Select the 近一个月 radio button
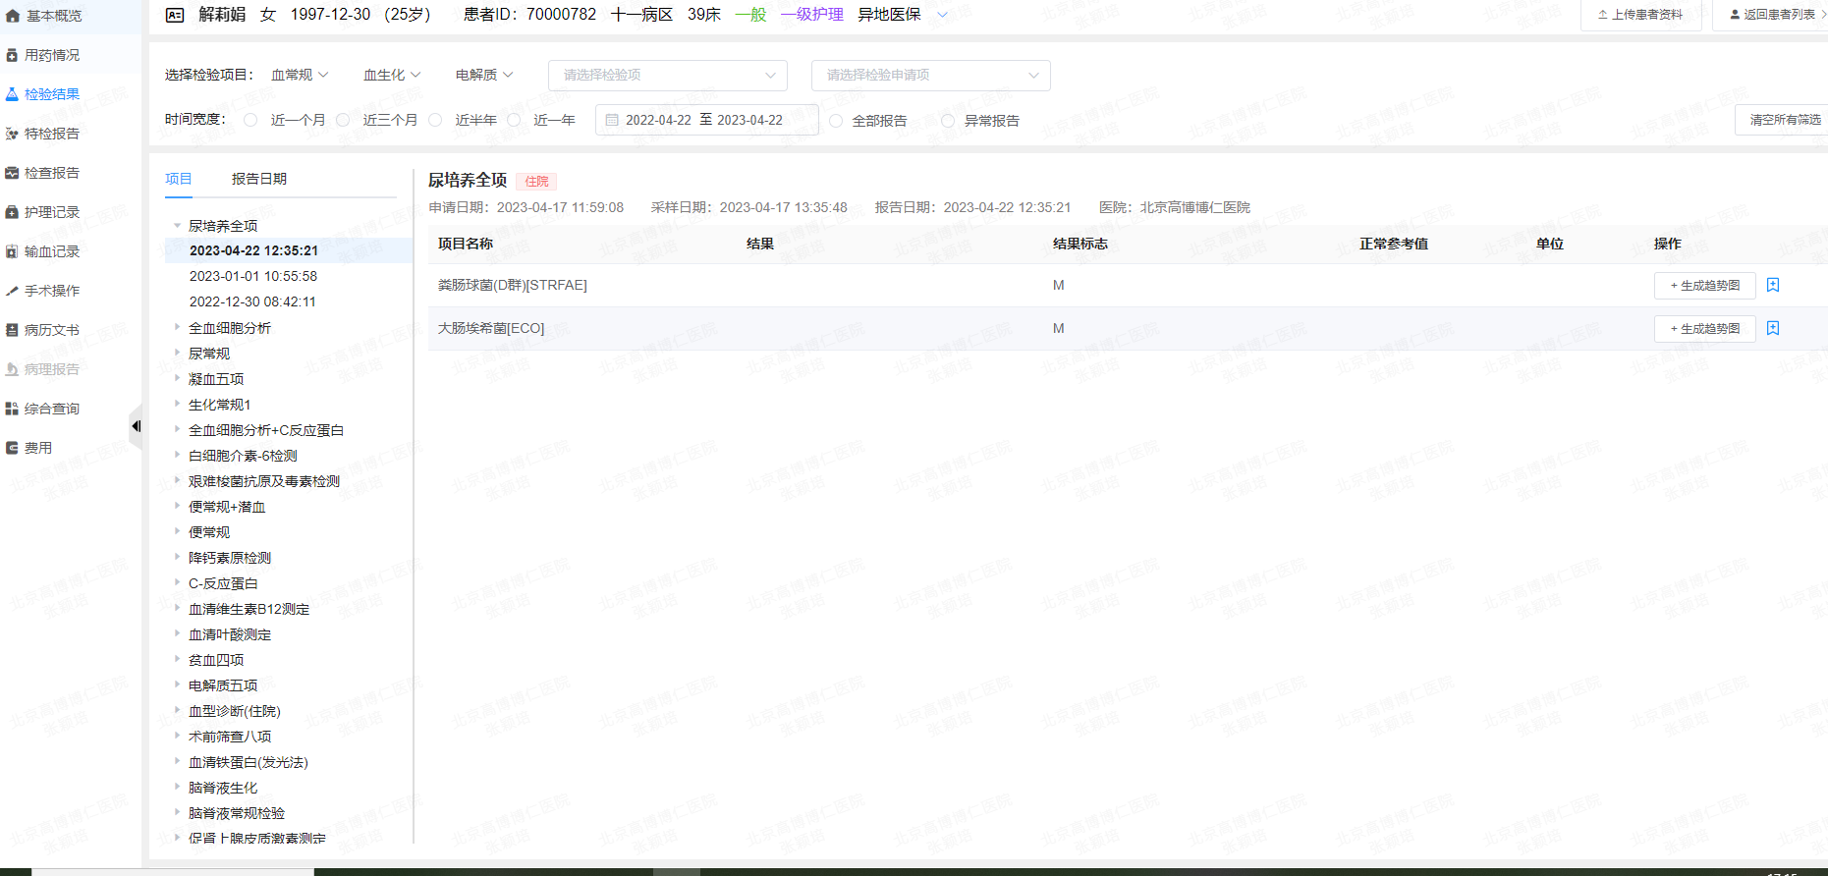1828x876 pixels. click(250, 120)
